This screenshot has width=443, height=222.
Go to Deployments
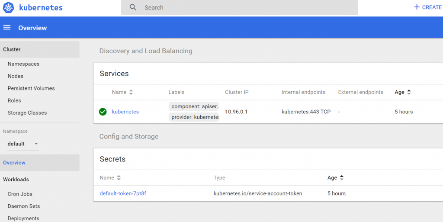pyautogui.click(x=23, y=219)
